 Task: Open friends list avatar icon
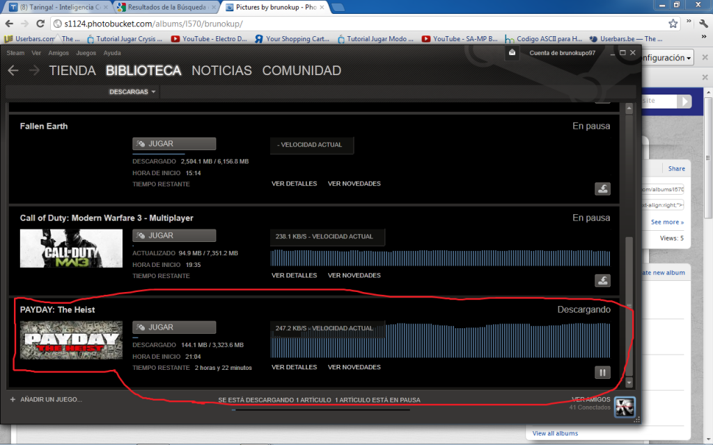625,406
